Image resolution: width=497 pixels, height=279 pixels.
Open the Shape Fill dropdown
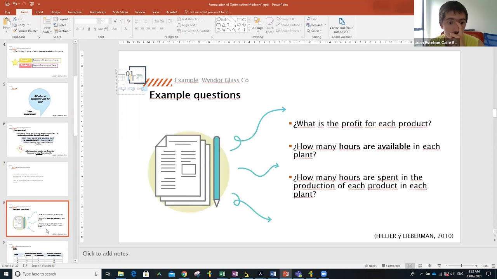(x=286, y=19)
